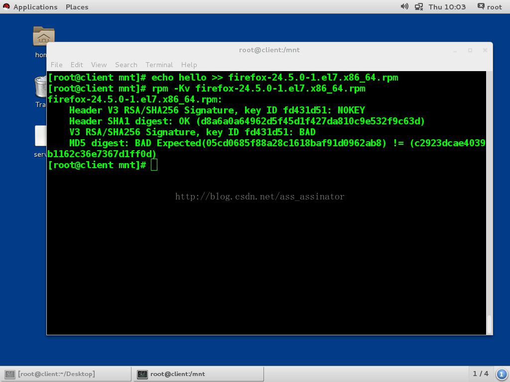
Task: Click the 'MD5 digest: BAD Expected' line
Action: (277, 143)
